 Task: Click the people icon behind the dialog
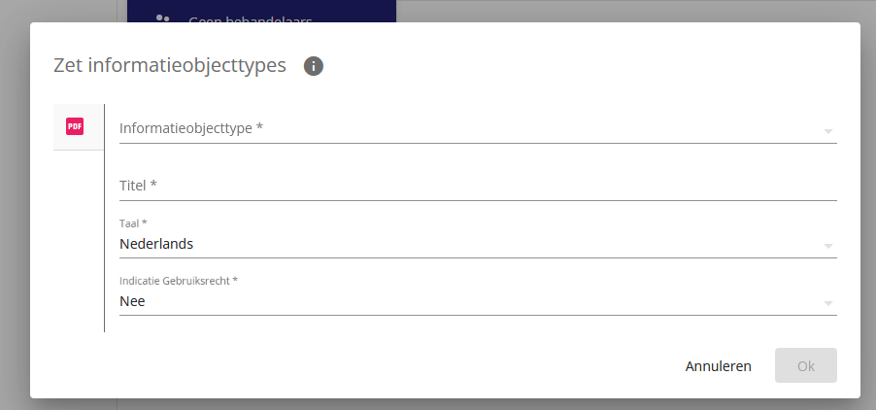tap(162, 19)
